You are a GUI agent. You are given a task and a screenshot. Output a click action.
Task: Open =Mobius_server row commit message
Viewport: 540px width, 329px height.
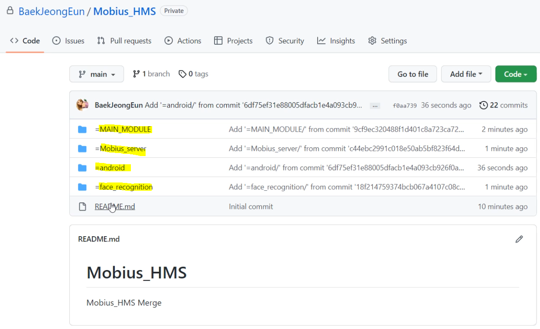click(x=347, y=149)
